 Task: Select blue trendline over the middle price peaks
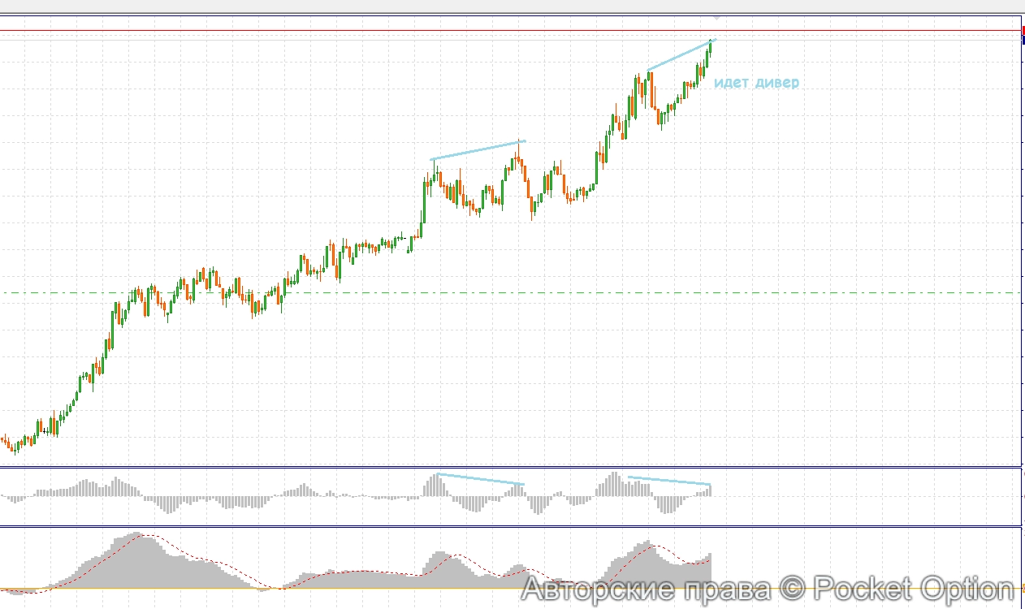[x=478, y=150]
